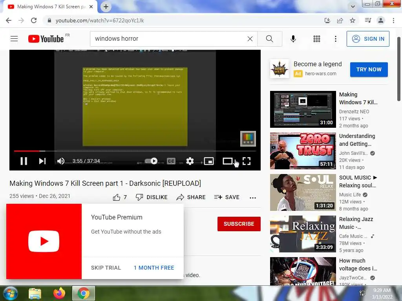Open Chrome three-dot menu

393,20
